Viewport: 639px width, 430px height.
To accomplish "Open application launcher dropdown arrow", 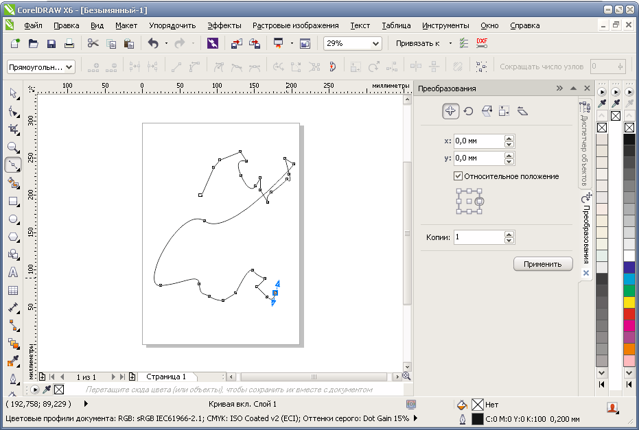I will (x=292, y=43).
